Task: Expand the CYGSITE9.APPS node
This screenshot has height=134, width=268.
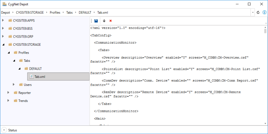Action: coord(3,20)
